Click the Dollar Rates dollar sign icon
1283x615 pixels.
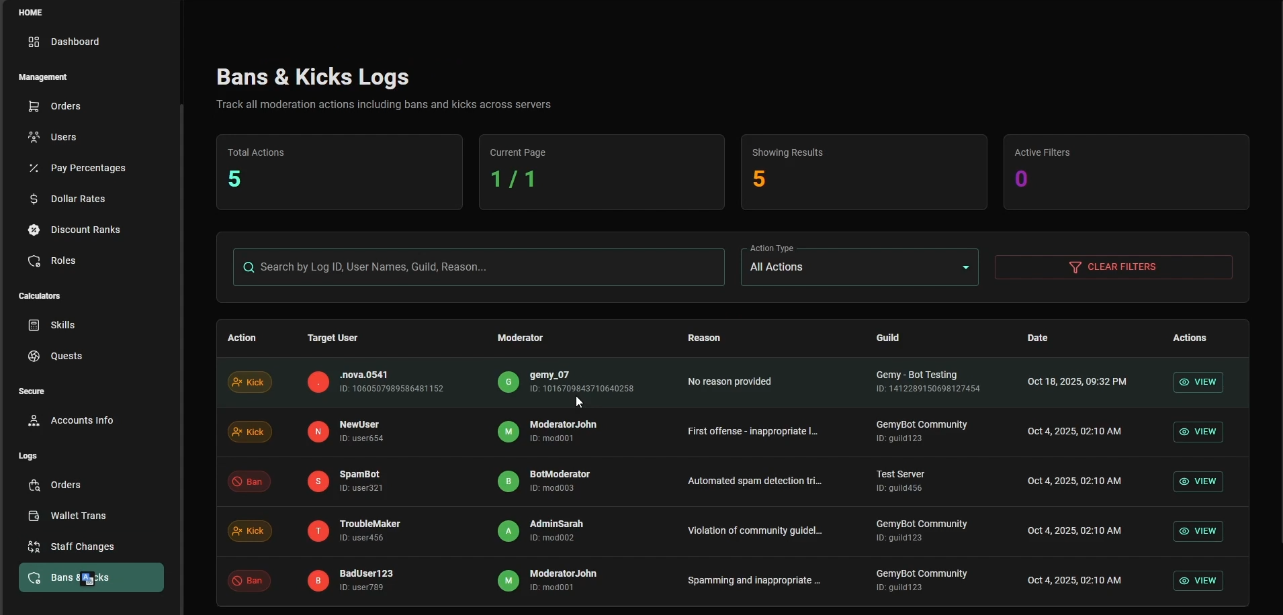coord(34,199)
